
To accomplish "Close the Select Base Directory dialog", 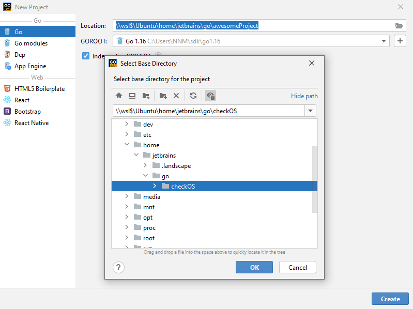I will 312,63.
